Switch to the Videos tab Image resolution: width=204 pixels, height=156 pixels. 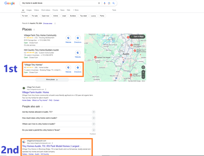coord(36,10)
